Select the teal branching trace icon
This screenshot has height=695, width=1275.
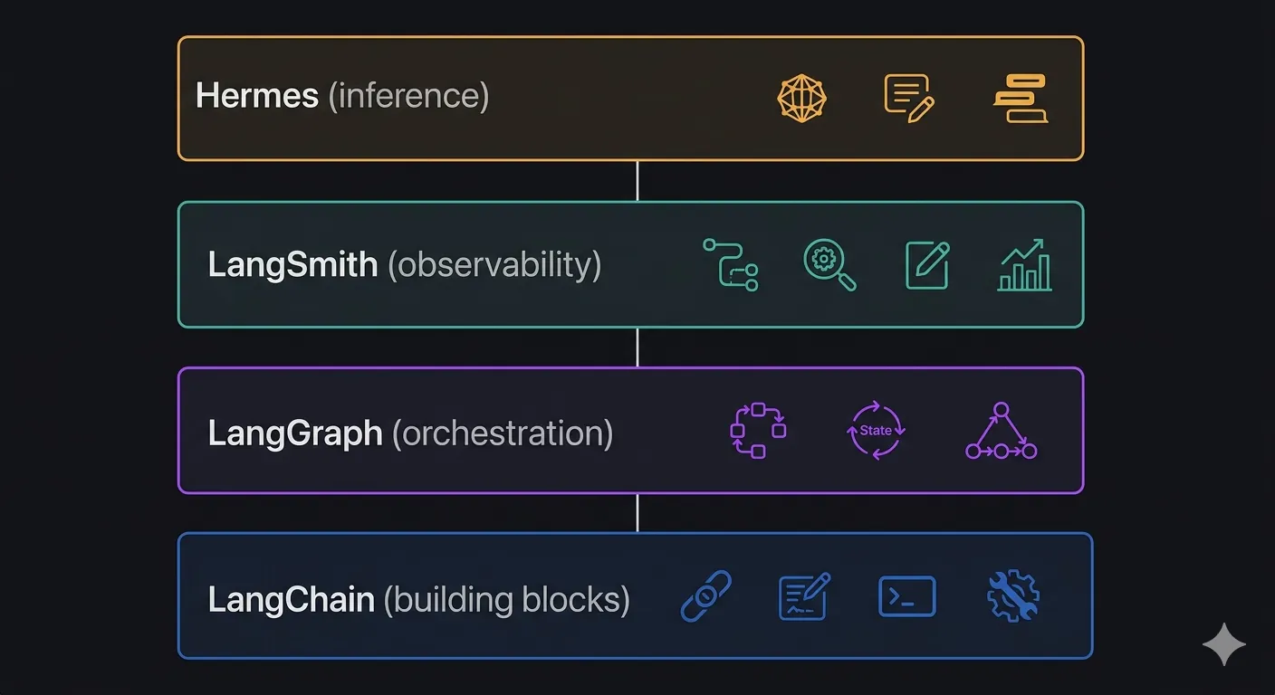[730, 264]
